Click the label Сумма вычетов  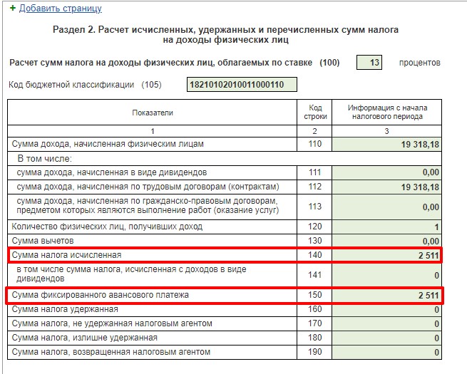[43, 241]
